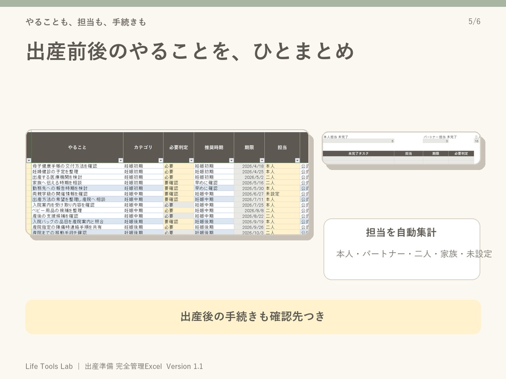Image resolution: width=506 pixels, height=379 pixels.
Task: Click the 入院案内を受け取り内容を確認 task cell
Action: click(77, 205)
